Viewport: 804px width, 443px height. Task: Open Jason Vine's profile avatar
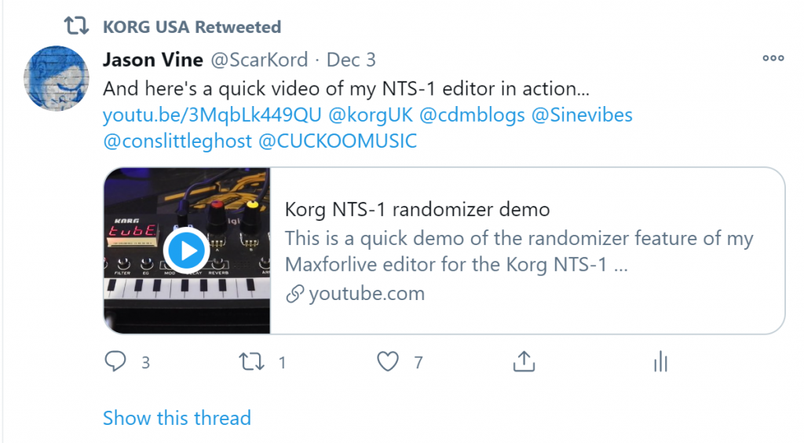point(57,78)
